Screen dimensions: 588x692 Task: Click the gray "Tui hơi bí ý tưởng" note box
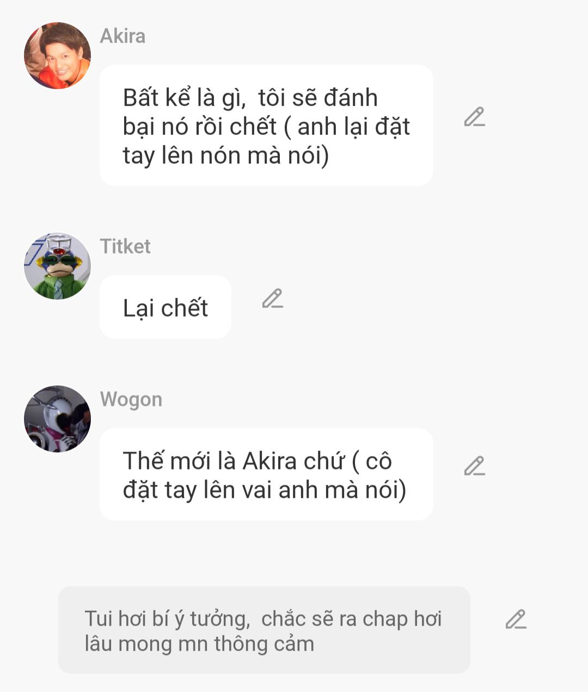point(264,630)
